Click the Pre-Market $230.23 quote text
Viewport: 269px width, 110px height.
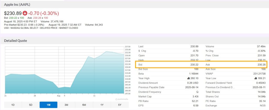click(x=24, y=25)
